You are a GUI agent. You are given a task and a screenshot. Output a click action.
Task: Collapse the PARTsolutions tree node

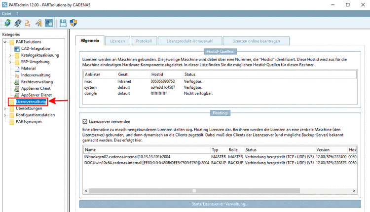tap(5, 42)
